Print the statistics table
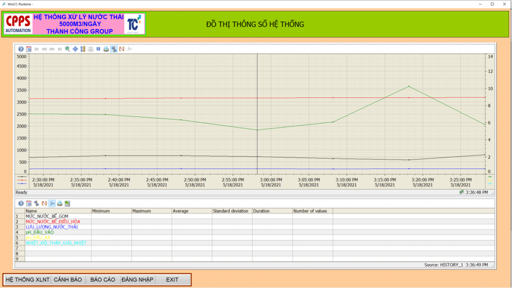Screen dimensions: 512x288 [x=59, y=203]
